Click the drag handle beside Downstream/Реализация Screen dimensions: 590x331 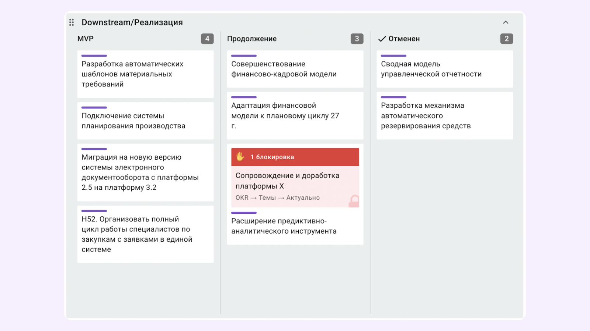pyautogui.click(x=72, y=22)
